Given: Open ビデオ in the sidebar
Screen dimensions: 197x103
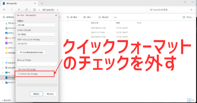Looking at the screenshot, I should pyautogui.click(x=9, y=43).
